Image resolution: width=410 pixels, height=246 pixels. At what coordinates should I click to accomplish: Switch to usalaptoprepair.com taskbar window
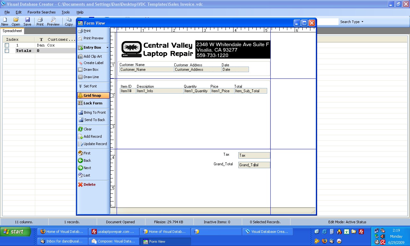pyautogui.click(x=113, y=232)
